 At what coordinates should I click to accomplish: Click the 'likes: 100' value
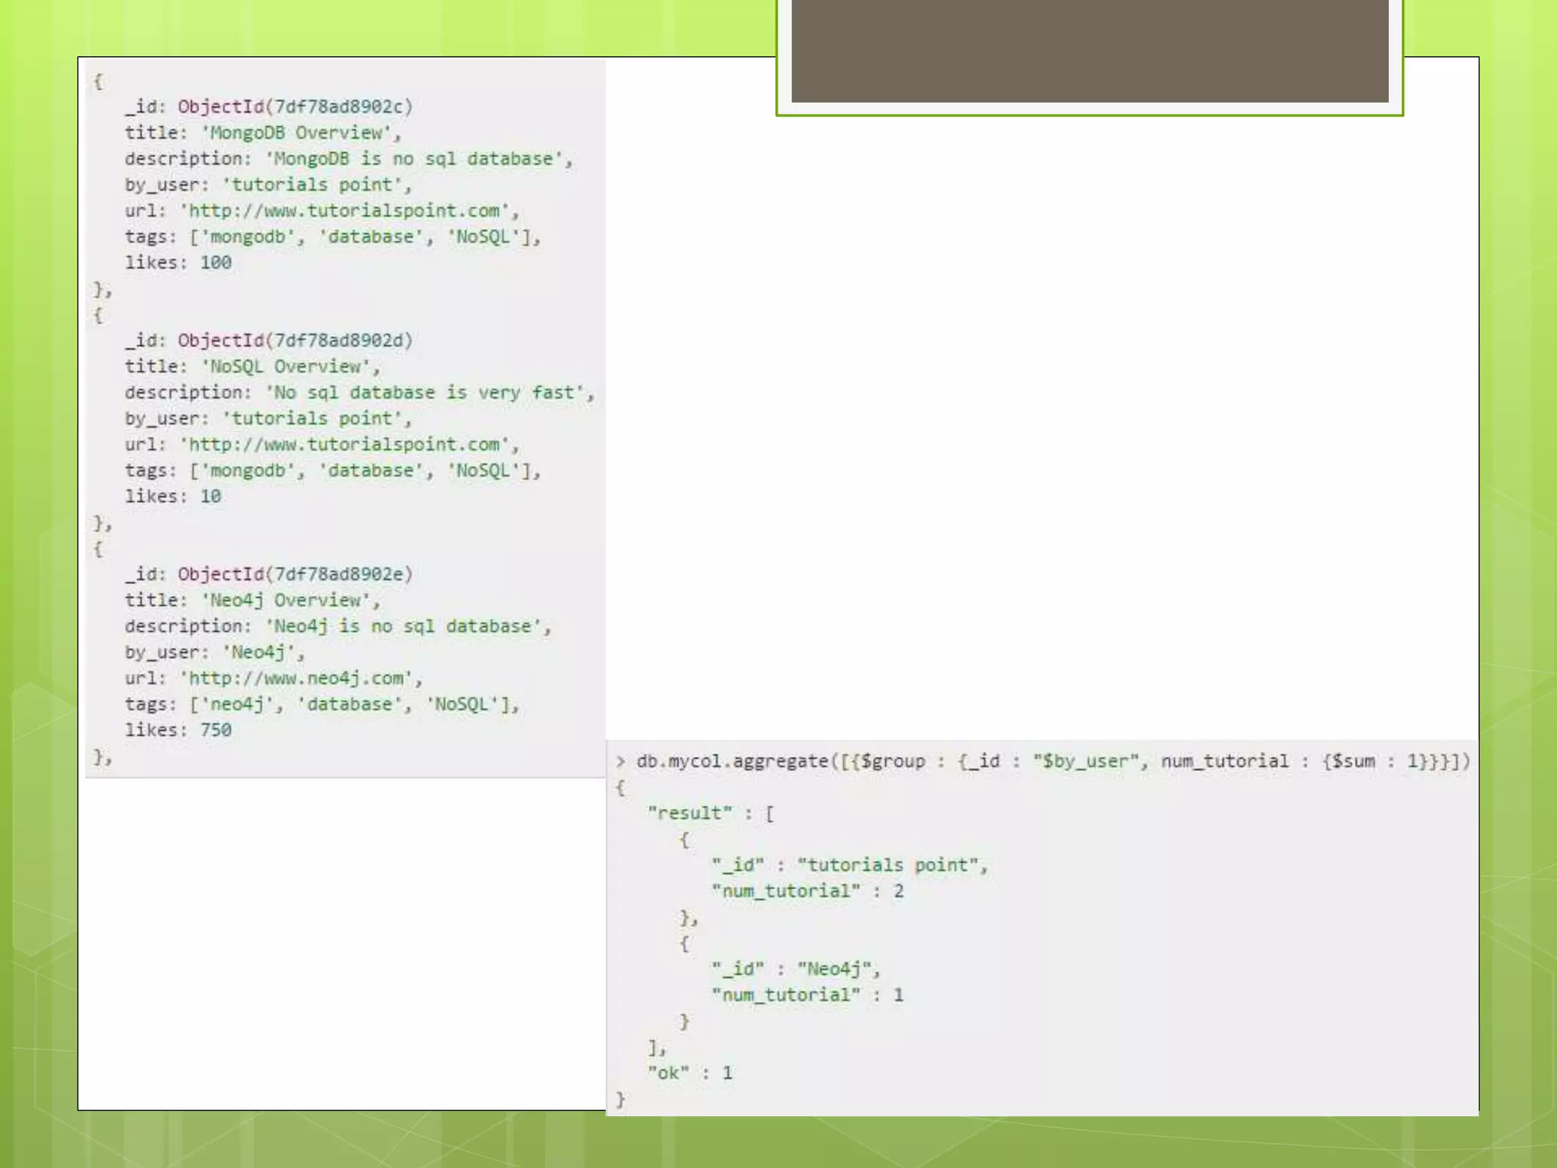tap(215, 263)
